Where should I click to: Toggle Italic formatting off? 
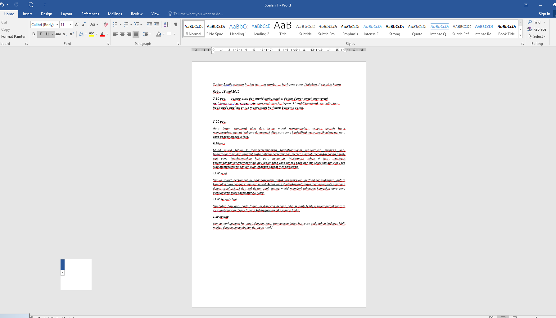click(x=40, y=34)
